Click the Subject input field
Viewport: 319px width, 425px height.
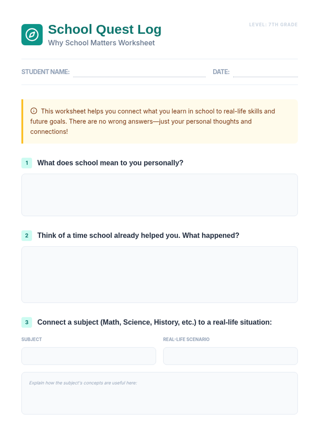89,356
